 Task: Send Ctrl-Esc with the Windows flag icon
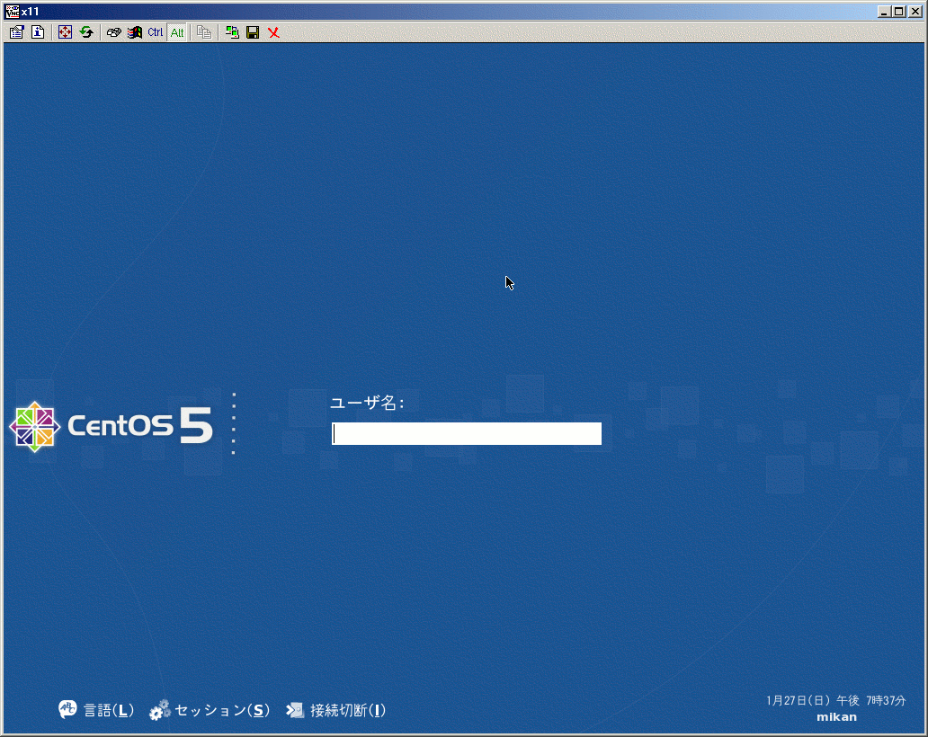135,32
